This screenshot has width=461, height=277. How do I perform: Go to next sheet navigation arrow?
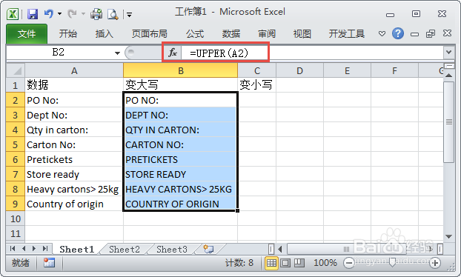[34, 249]
